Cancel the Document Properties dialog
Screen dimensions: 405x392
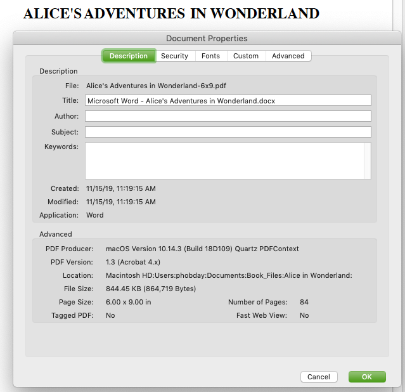(319, 377)
